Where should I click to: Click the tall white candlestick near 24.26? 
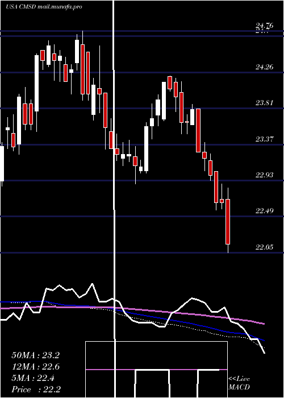click(37, 83)
